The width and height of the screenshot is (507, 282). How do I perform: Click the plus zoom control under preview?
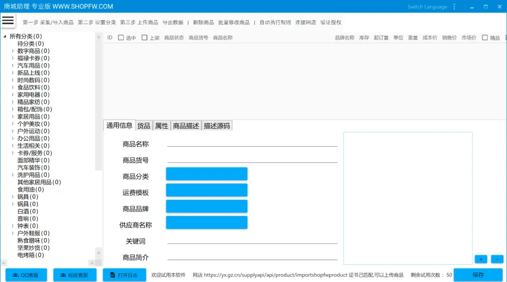pos(480,259)
